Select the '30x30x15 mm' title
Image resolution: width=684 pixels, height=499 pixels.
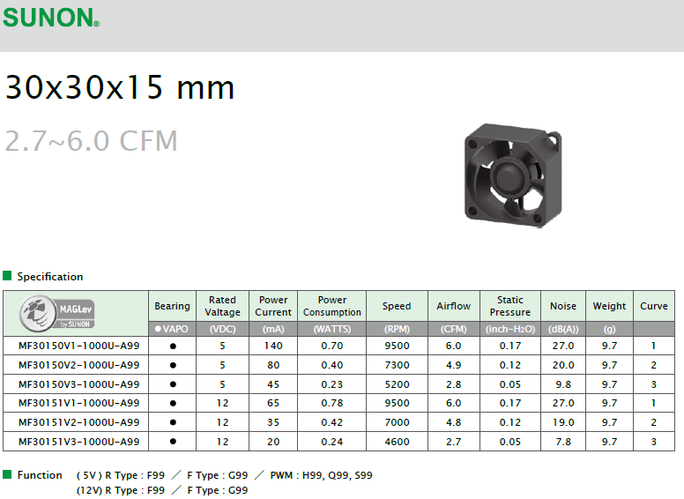120,87
